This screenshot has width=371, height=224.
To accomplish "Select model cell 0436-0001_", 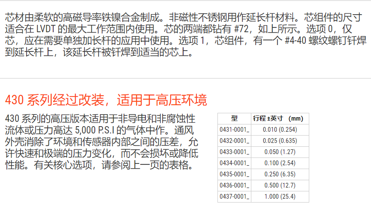I will (x=234, y=185).
